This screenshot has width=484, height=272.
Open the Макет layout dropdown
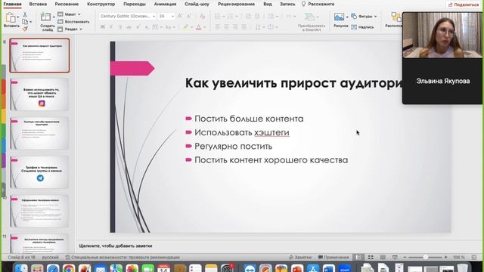[x=69, y=14]
